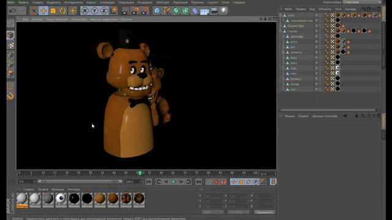Select the first orange-brown material swatch
Image resolution: width=392 pixels, height=220 pixels.
pyautogui.click(x=100, y=200)
